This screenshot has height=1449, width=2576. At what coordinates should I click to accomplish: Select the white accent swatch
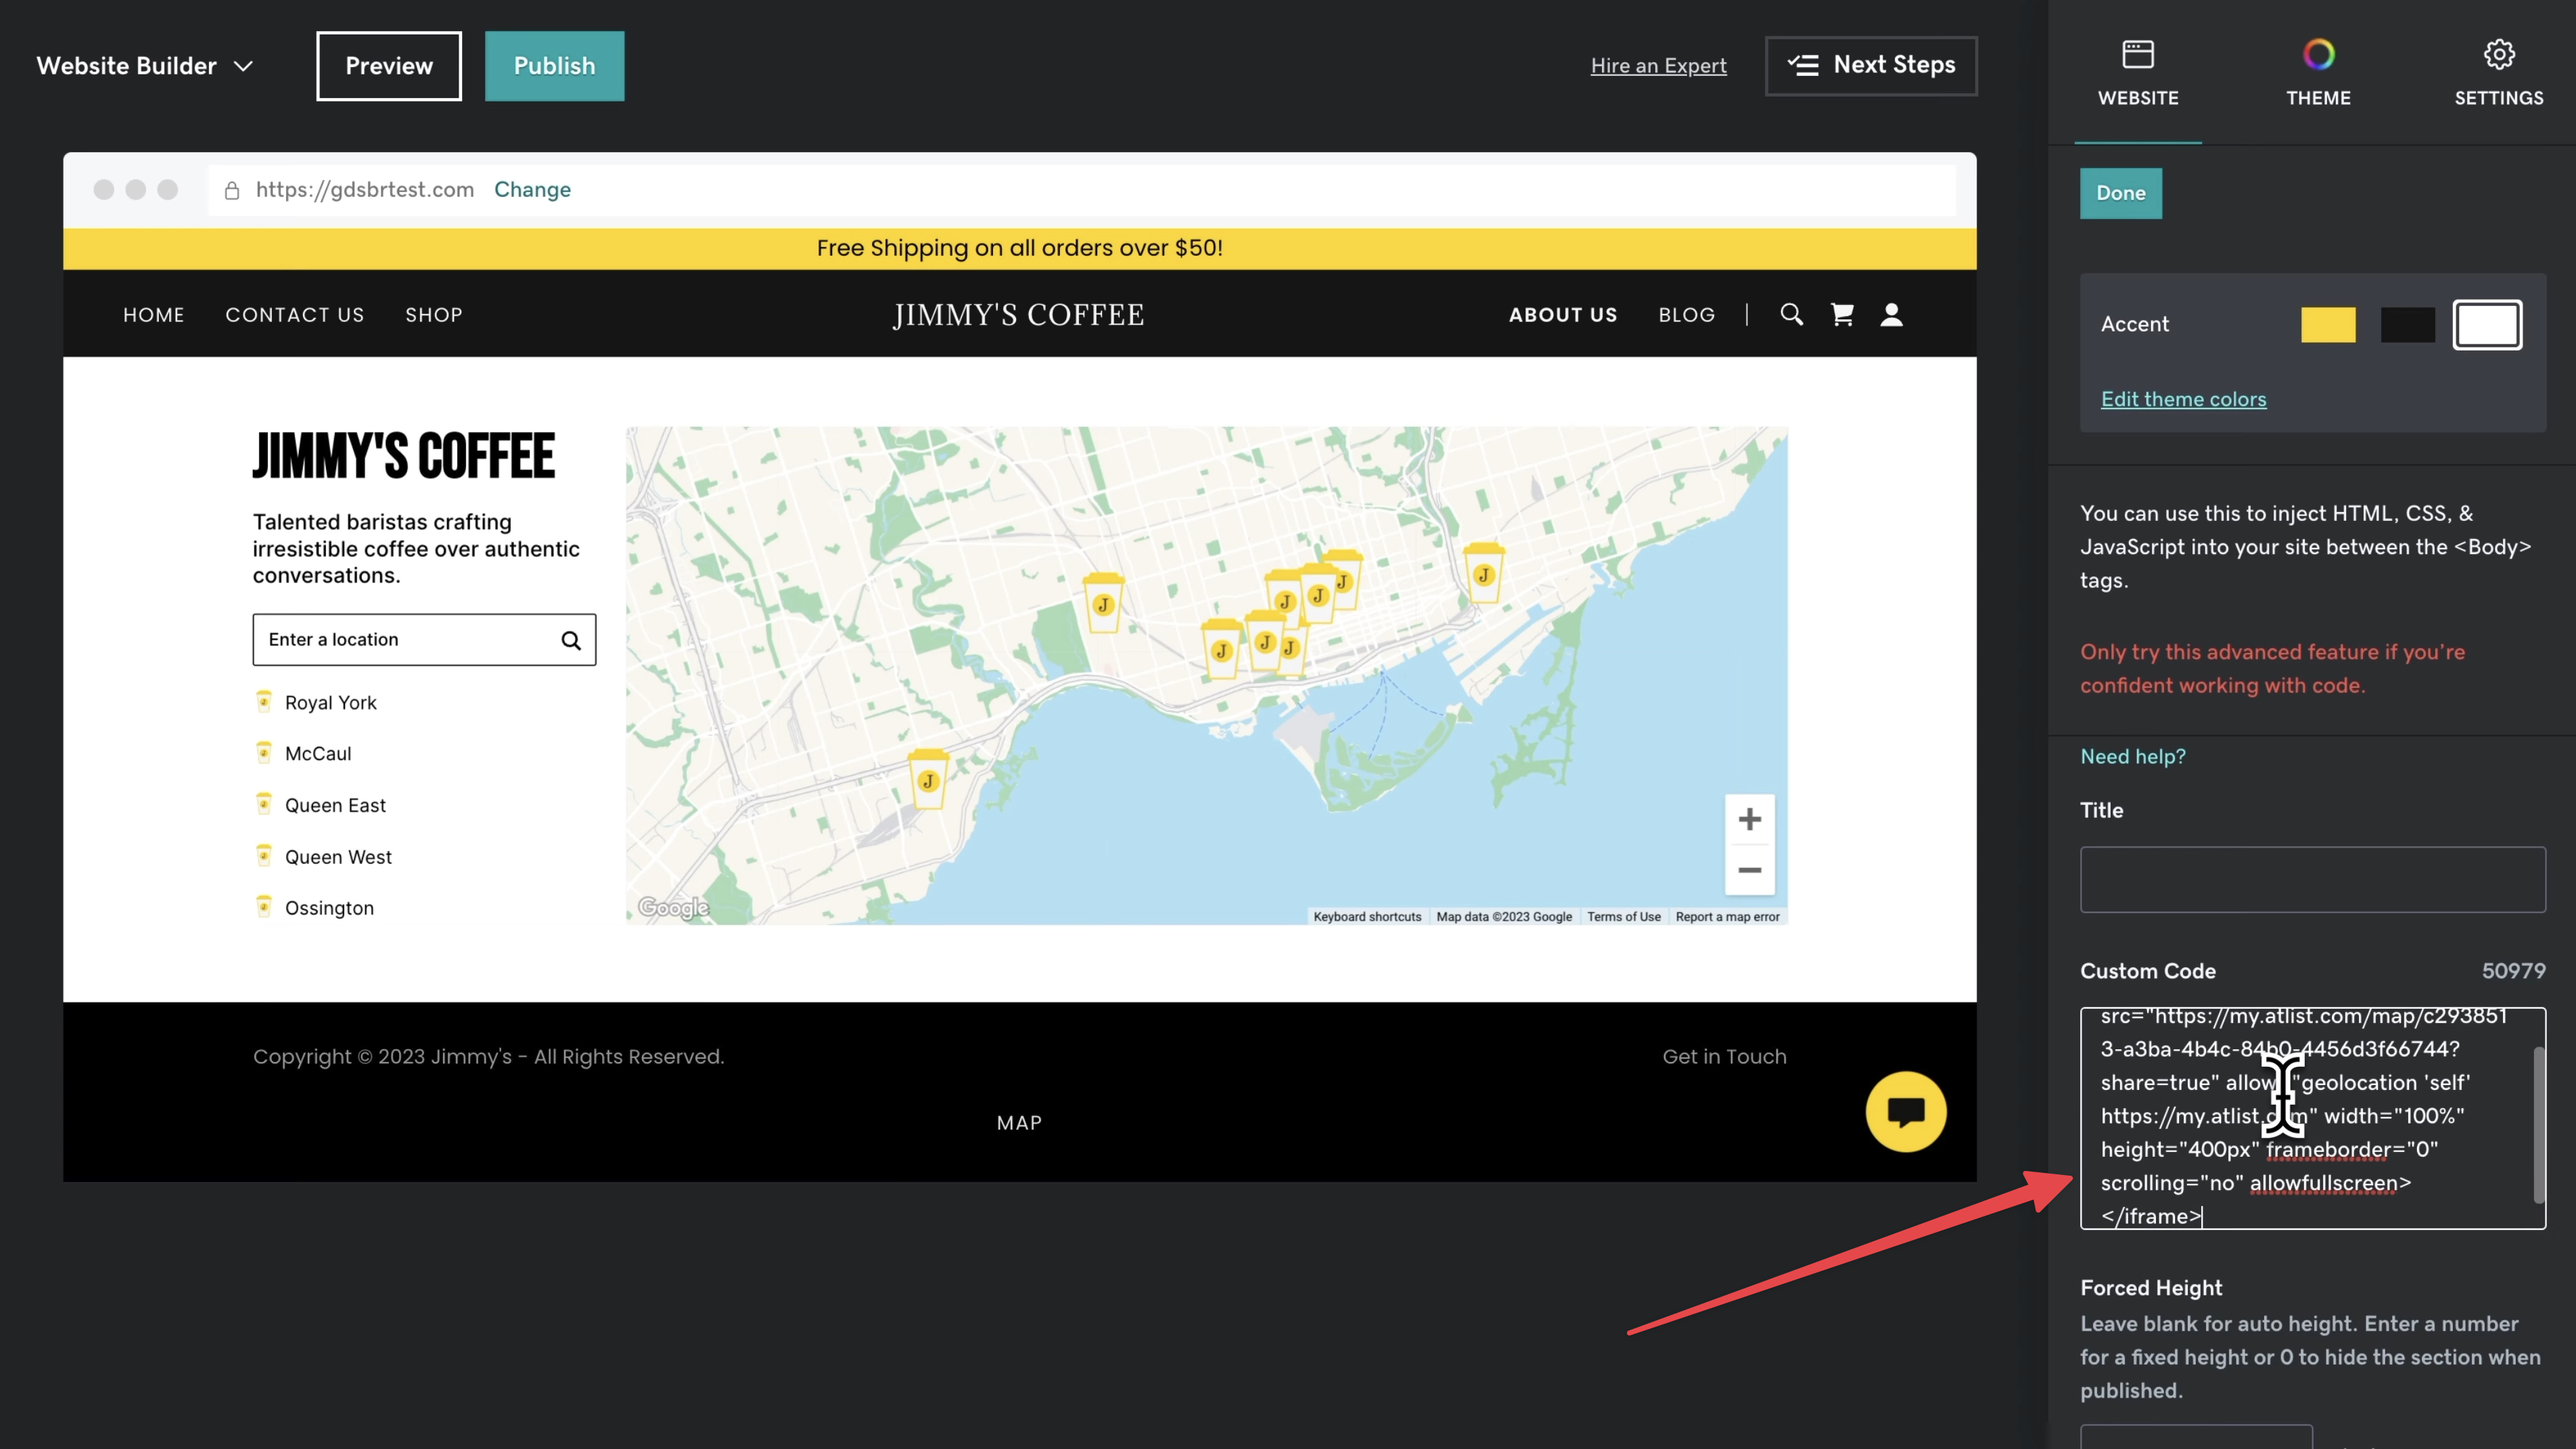pos(2487,325)
